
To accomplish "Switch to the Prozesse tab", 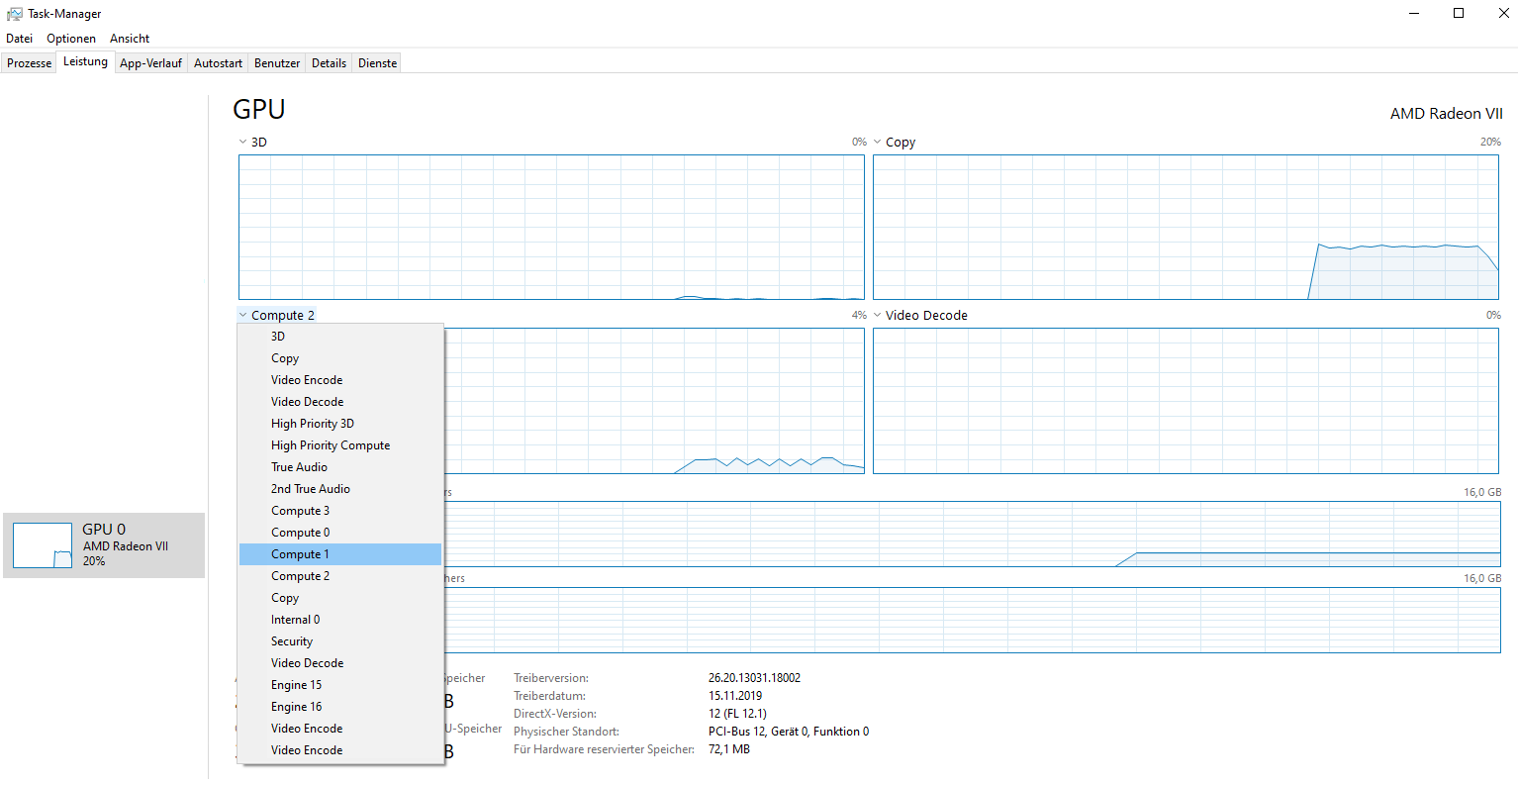I will (29, 62).
